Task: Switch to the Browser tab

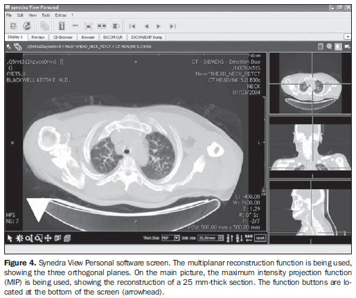Action: click(x=88, y=37)
